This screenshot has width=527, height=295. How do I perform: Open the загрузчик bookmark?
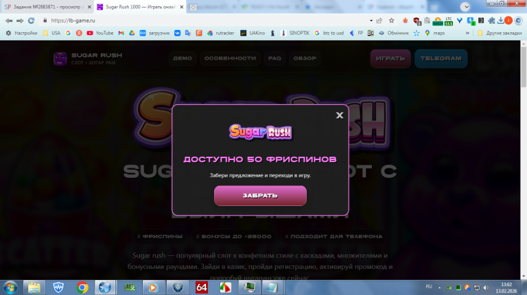[x=154, y=33]
